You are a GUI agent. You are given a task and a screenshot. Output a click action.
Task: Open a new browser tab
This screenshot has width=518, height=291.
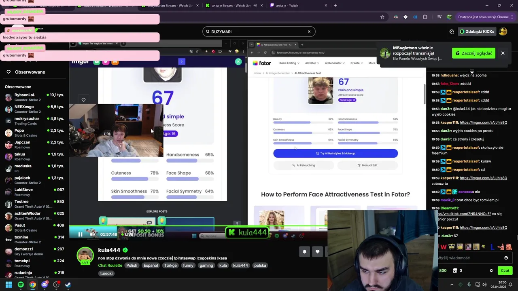click(335, 6)
